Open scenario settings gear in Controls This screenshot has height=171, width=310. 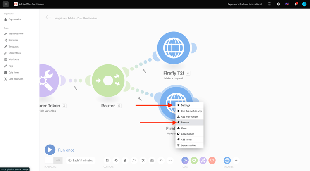pos(116,161)
